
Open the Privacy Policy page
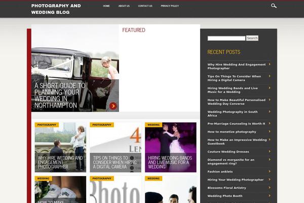coord(170,6)
